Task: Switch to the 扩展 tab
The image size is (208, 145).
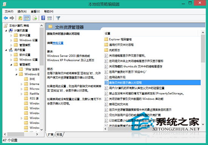Action: (x=51, y=134)
